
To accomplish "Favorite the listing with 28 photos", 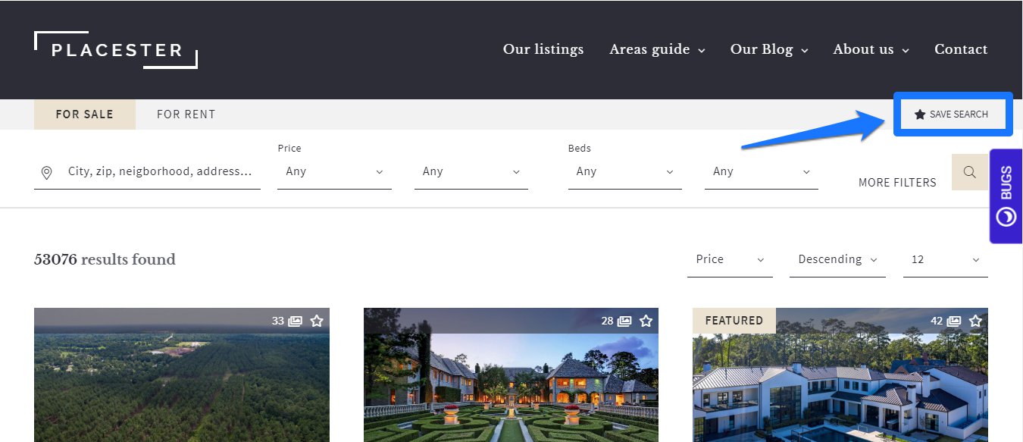I will [x=646, y=321].
